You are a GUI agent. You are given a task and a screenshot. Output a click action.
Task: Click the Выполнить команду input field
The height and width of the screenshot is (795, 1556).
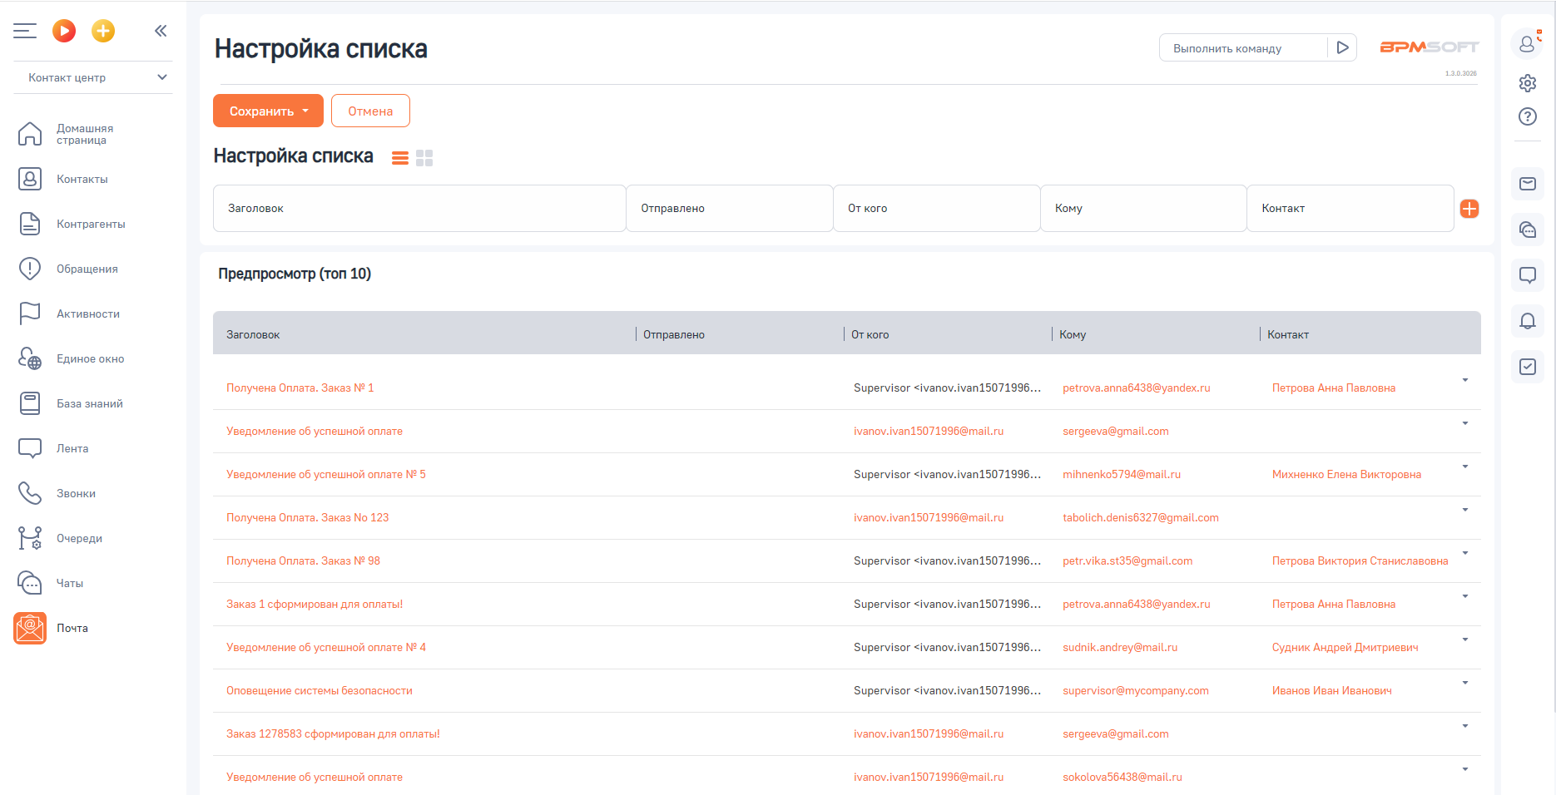tap(1243, 48)
